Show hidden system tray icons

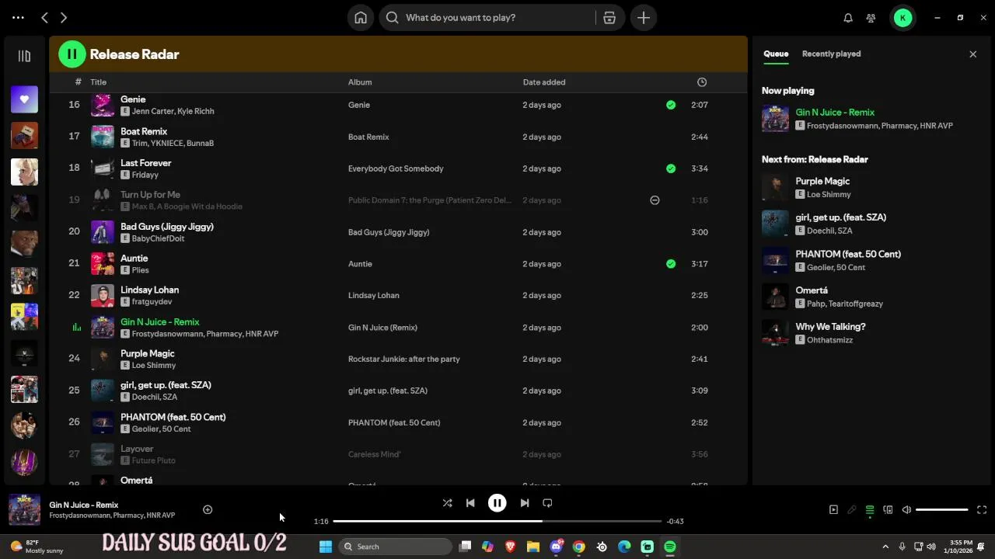tap(885, 547)
